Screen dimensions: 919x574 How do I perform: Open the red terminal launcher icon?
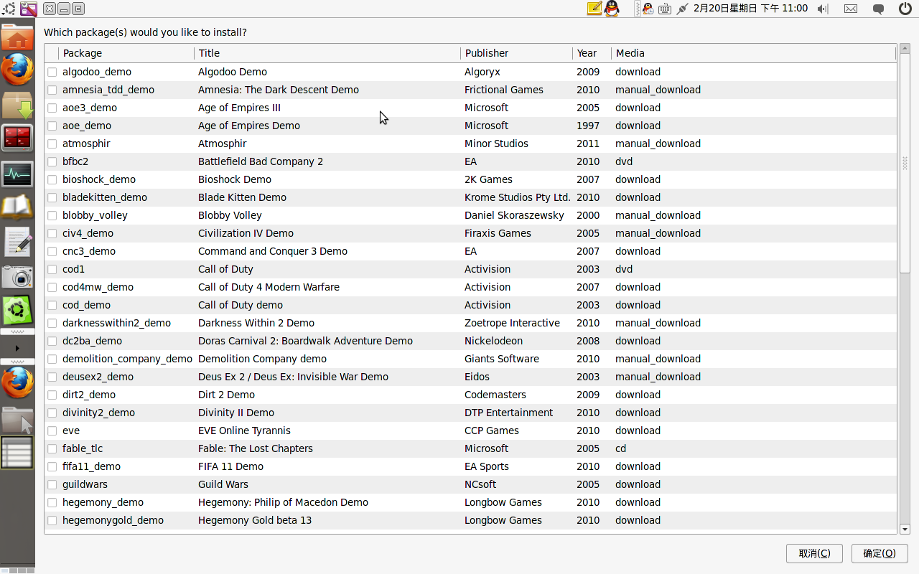point(17,138)
